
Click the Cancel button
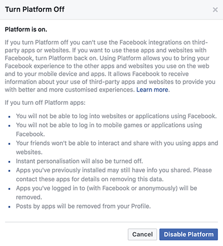pos(142,234)
